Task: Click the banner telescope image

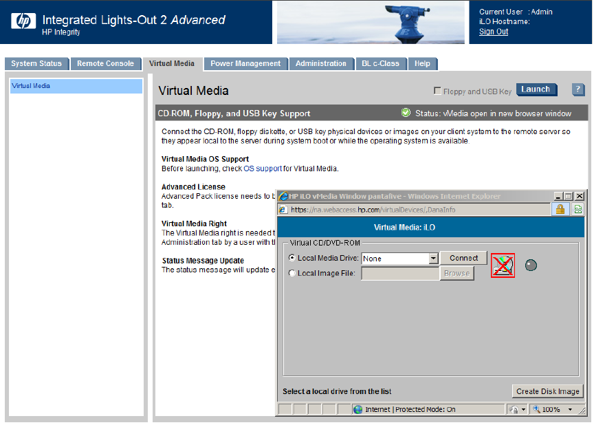Action: (x=371, y=22)
